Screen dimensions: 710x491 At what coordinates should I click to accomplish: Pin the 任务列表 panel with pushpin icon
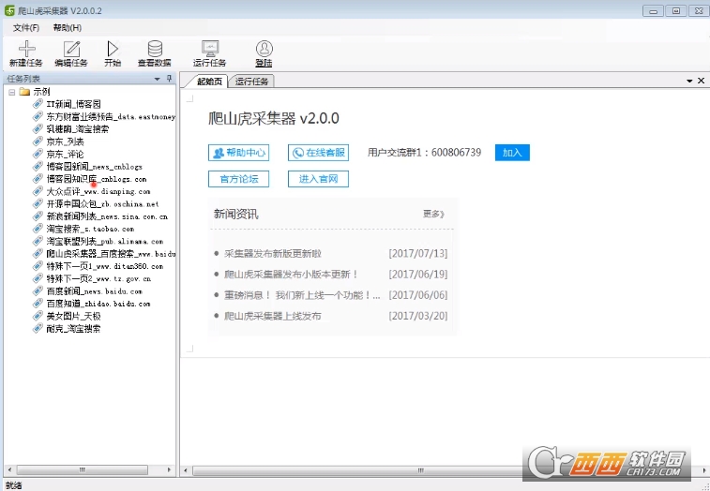(170, 79)
